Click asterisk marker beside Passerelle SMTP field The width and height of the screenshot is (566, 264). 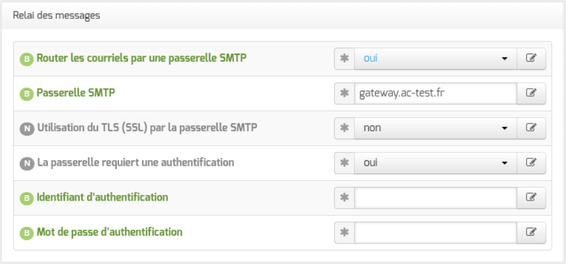[x=345, y=93]
